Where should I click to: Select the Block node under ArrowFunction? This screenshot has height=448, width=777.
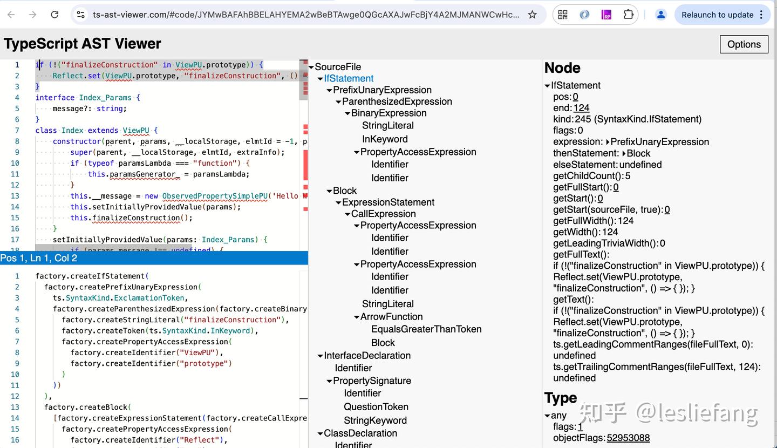click(x=383, y=343)
